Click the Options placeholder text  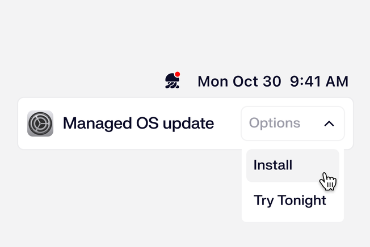275,123
